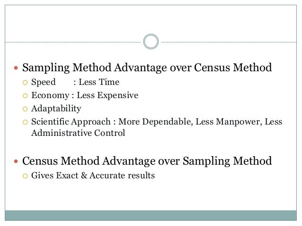Click the teal footer bar of the slide

click(x=151, y=216)
